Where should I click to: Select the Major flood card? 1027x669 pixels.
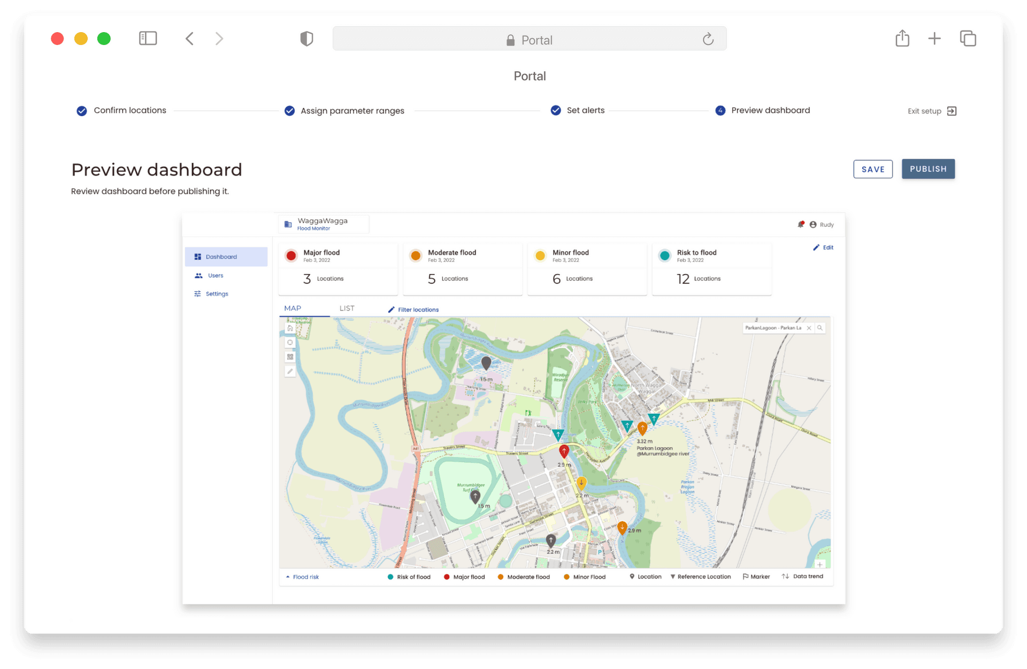[x=338, y=269]
